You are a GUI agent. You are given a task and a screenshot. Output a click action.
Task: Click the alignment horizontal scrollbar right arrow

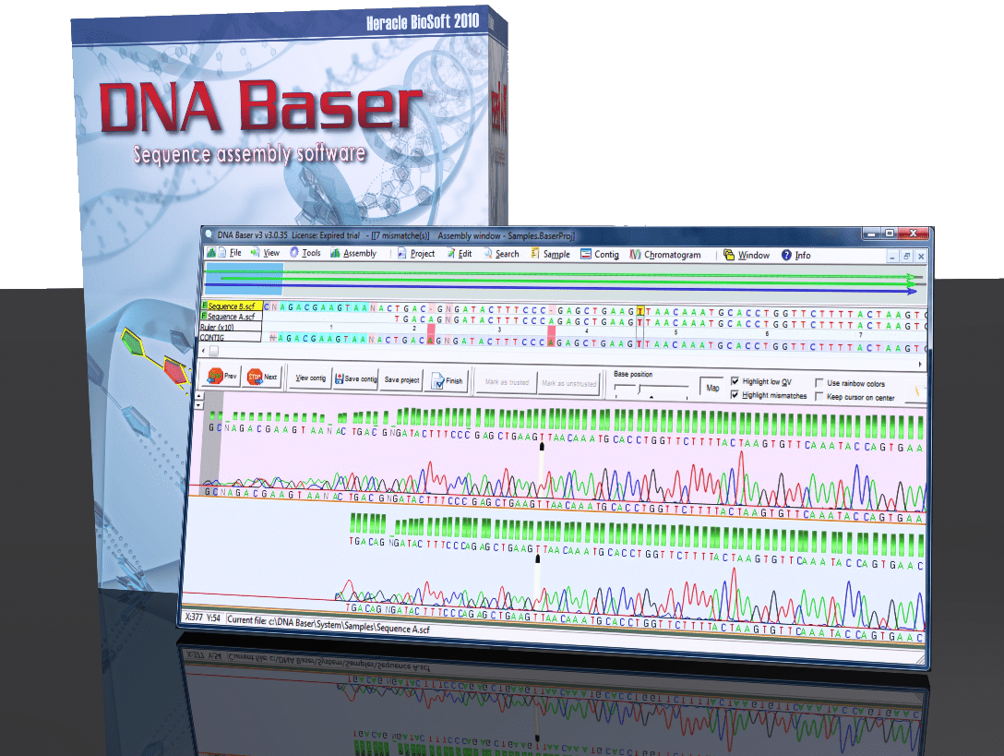[920, 364]
